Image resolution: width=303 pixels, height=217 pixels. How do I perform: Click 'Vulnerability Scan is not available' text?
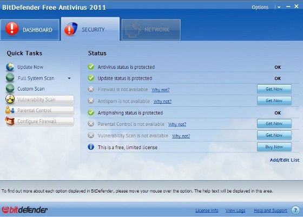click(133, 136)
